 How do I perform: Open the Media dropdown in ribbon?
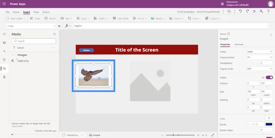[x=158, y=19]
